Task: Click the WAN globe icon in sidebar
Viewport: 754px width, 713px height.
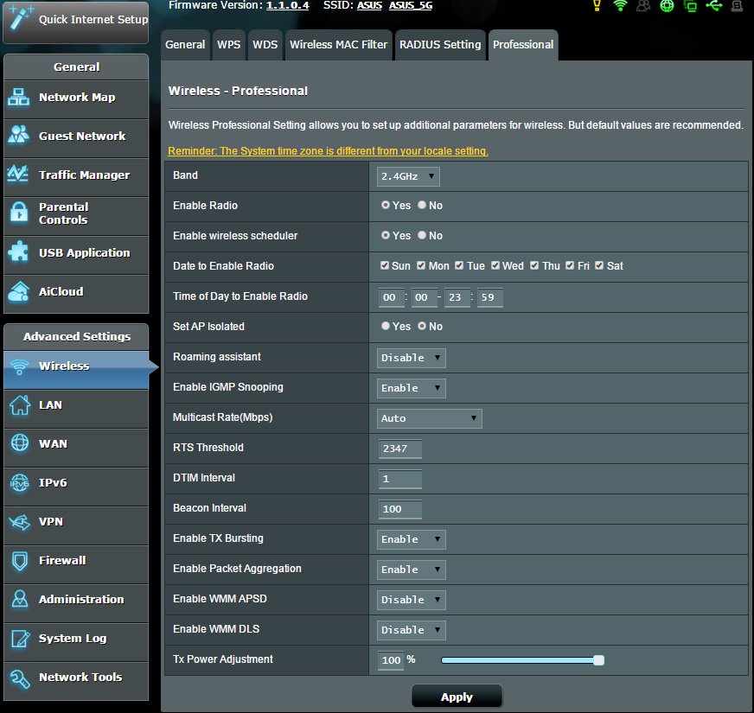Action: point(20,442)
